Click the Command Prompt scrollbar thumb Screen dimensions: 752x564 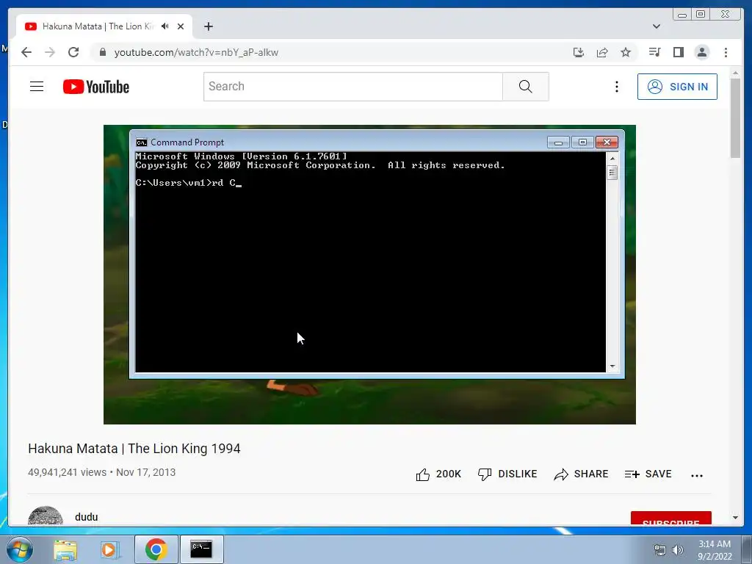point(612,172)
